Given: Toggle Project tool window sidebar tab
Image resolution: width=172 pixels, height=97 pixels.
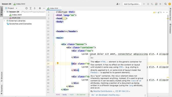Looking at the screenshot, I should [2, 11].
